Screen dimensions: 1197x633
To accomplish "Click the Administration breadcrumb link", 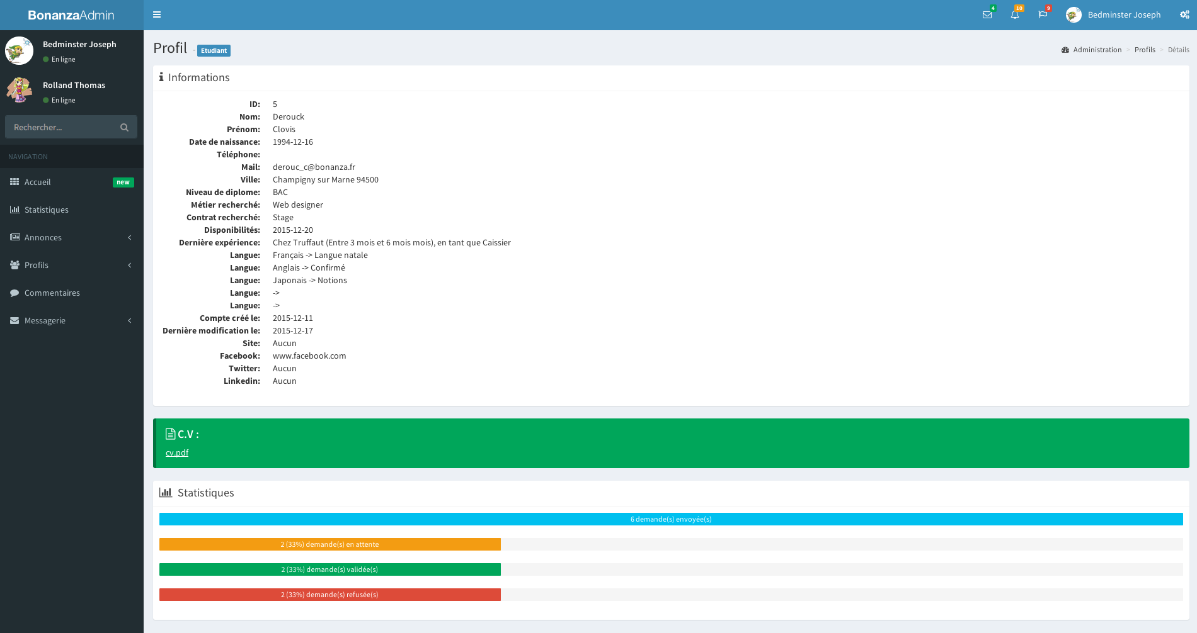I will 1097,50.
